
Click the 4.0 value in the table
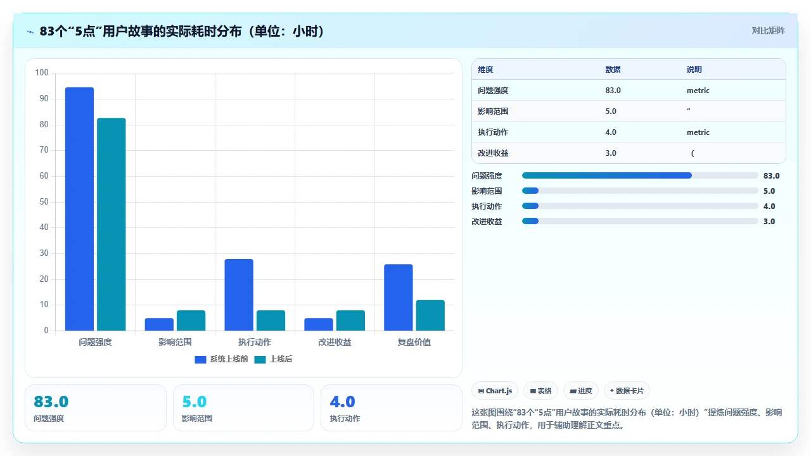[x=611, y=132]
